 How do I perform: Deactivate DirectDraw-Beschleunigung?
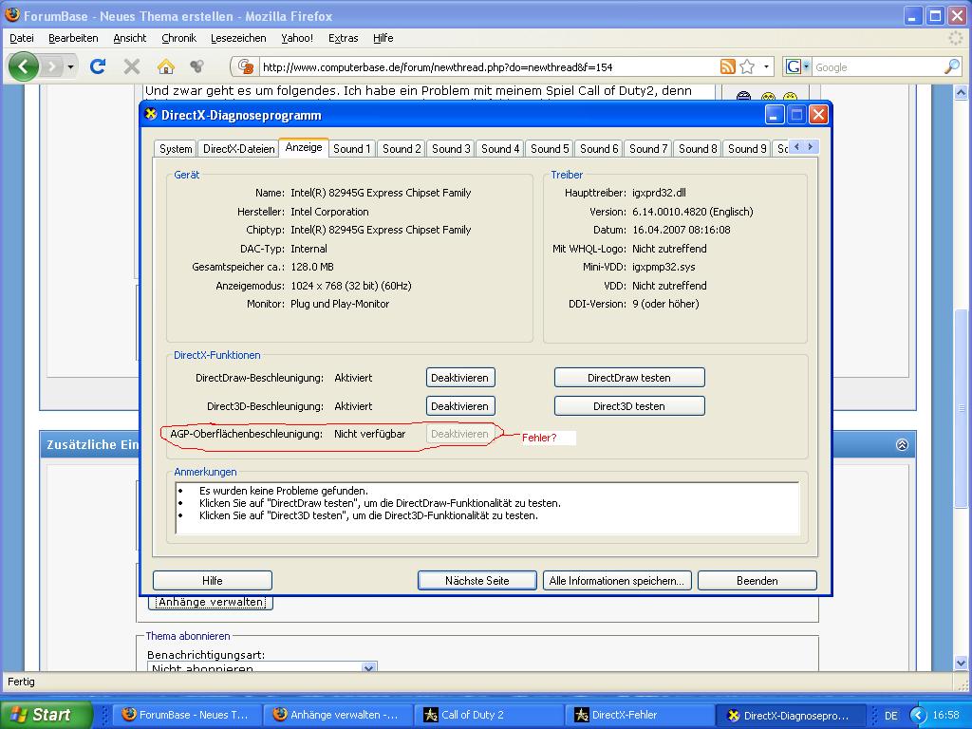pos(460,378)
